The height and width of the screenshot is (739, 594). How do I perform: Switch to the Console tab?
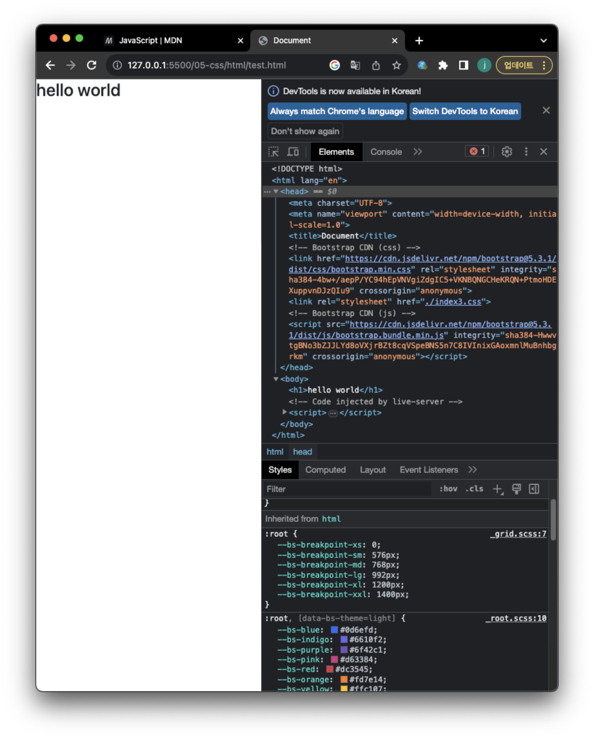386,152
